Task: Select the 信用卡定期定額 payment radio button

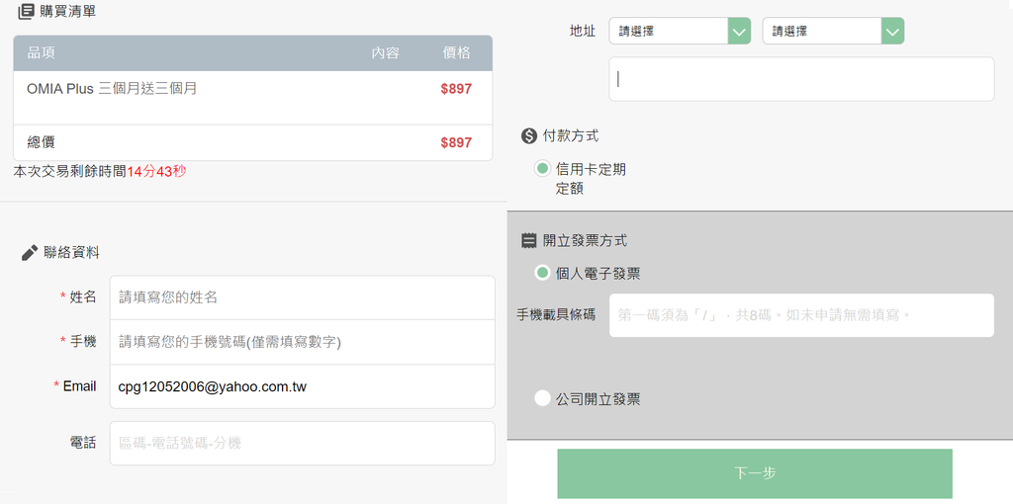Action: tap(542, 169)
